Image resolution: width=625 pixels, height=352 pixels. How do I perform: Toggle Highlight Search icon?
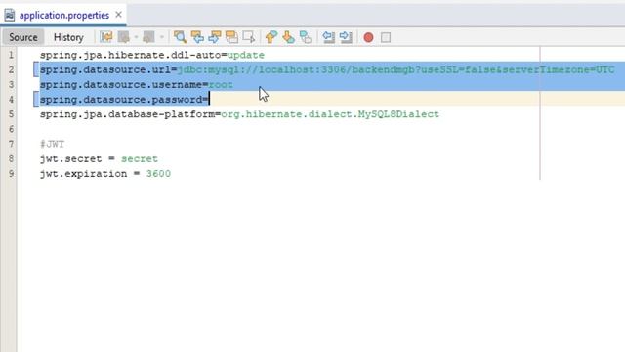click(231, 37)
